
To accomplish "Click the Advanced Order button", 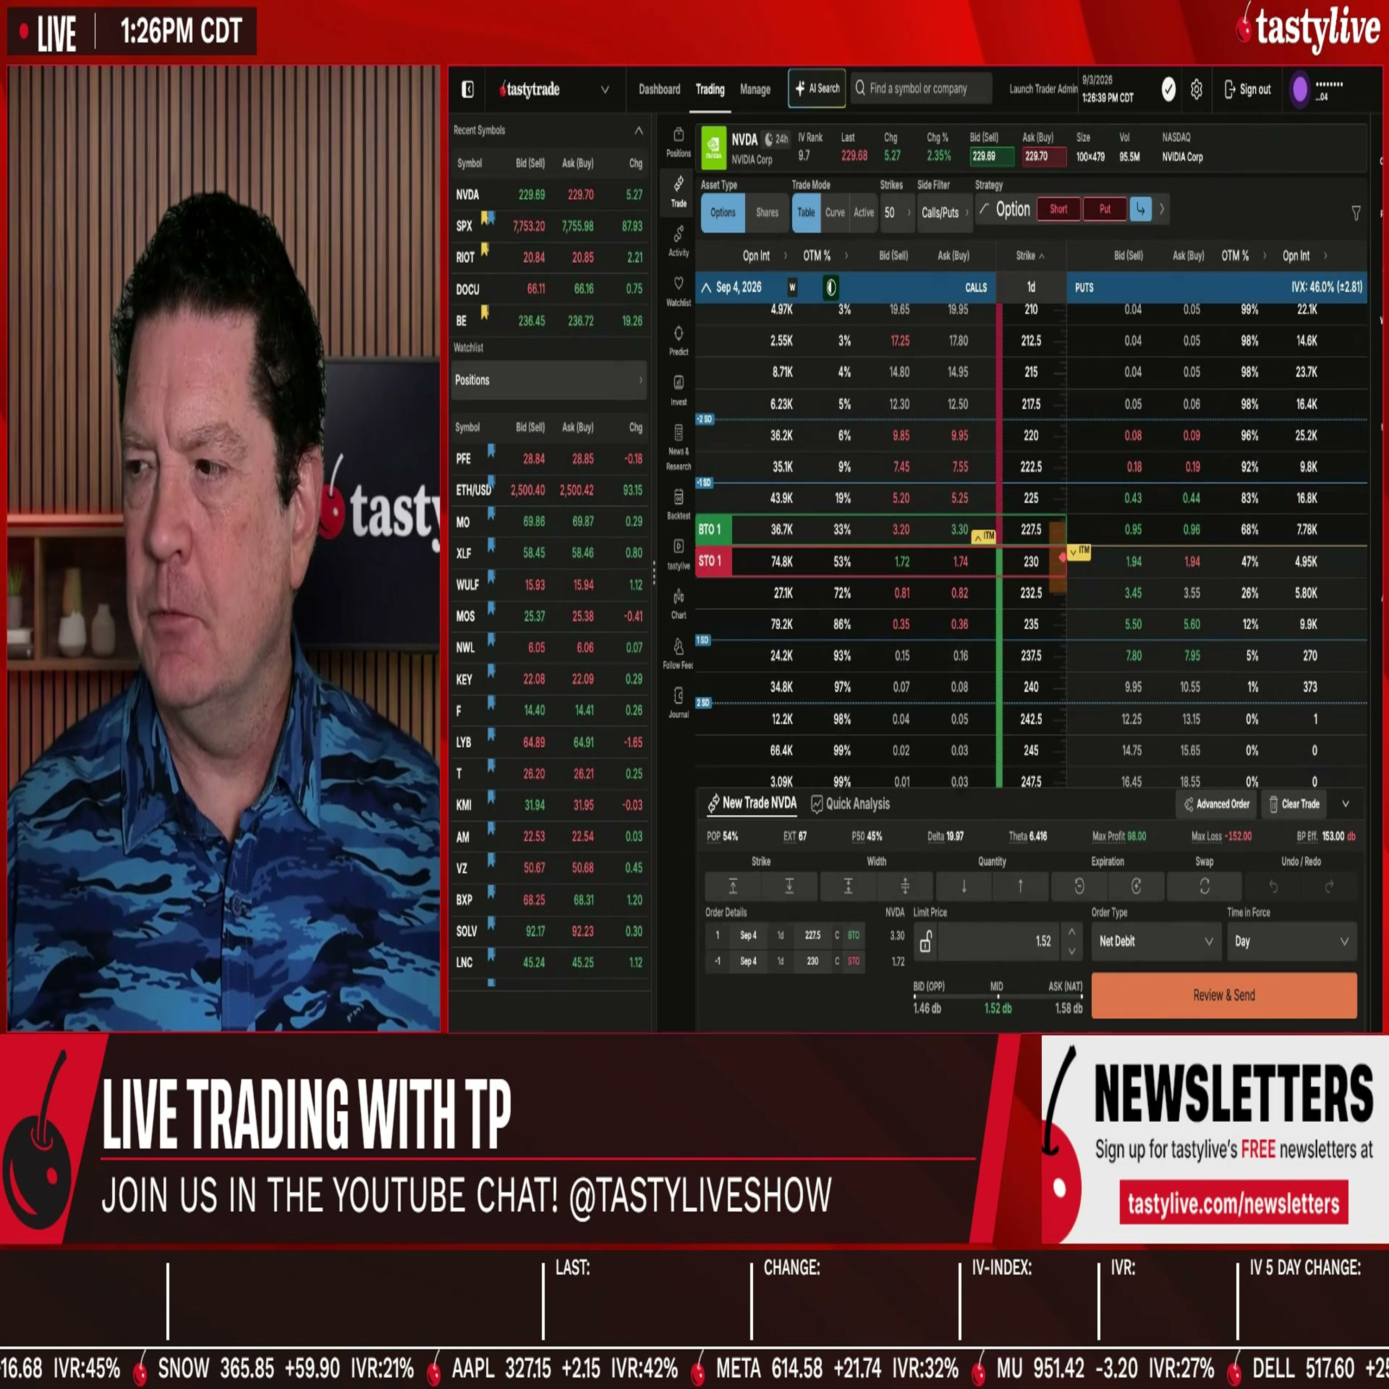I will click(x=1217, y=804).
